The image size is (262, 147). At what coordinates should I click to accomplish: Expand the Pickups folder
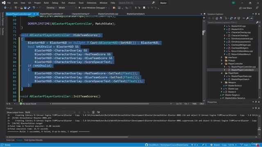coord(222,60)
